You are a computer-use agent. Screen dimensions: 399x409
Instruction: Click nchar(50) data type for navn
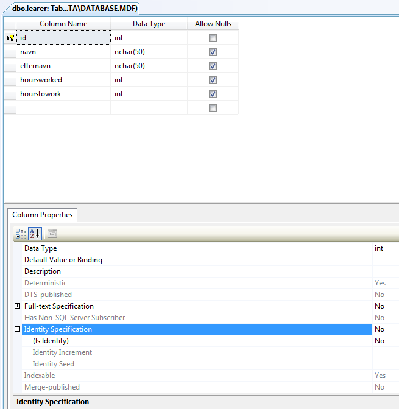coord(149,52)
